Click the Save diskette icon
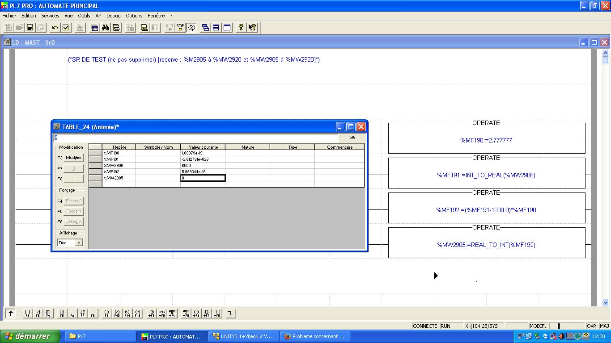The height and width of the screenshot is (343, 611). [30, 28]
